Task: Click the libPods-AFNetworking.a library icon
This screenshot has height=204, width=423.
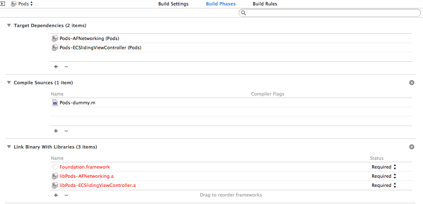Action: click(x=55, y=176)
